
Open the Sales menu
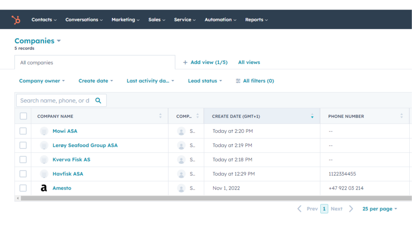(x=157, y=20)
